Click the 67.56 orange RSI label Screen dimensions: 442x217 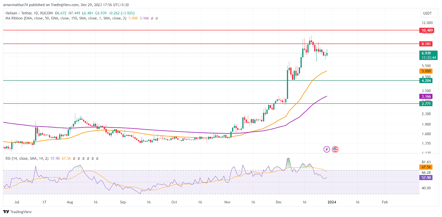click(x=426, y=167)
